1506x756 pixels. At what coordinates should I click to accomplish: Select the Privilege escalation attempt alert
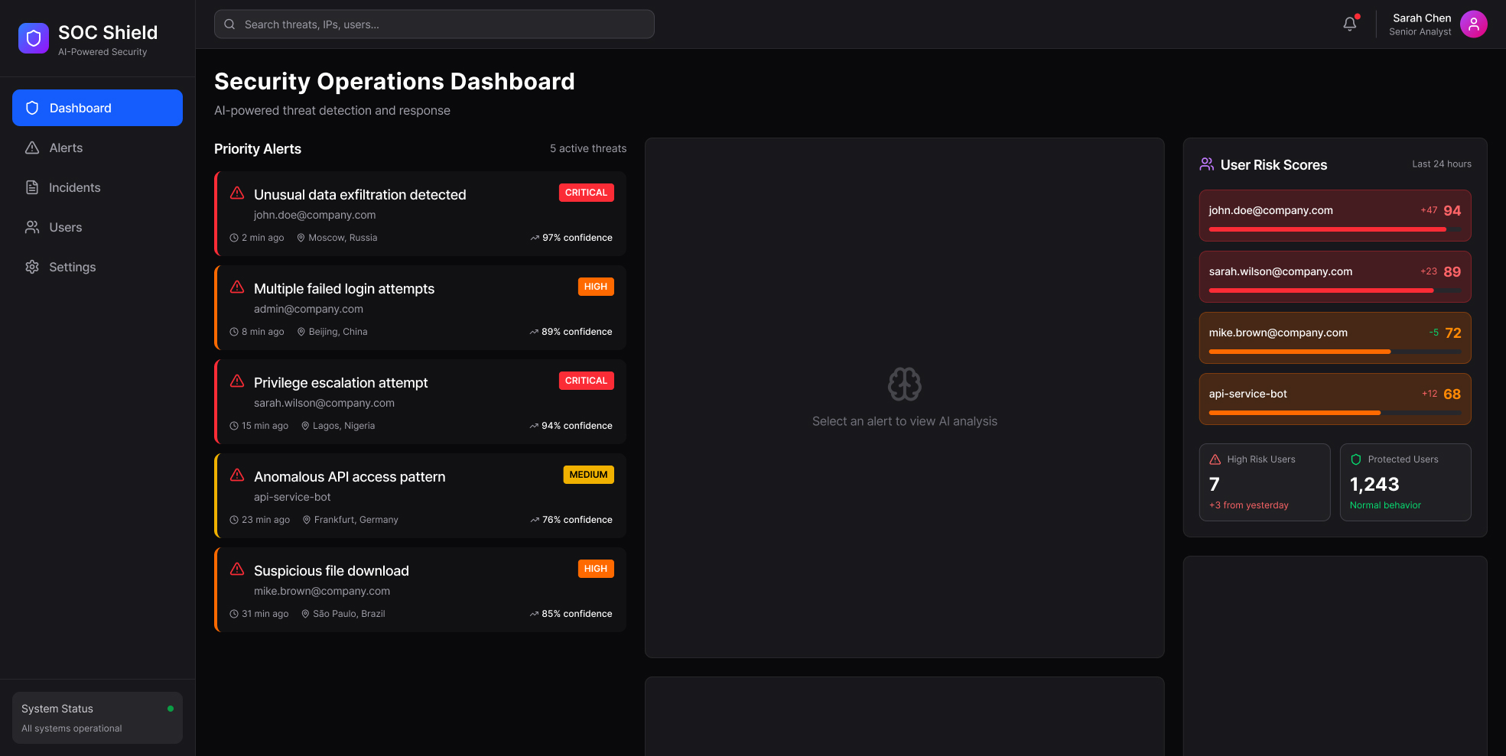pyautogui.click(x=420, y=401)
